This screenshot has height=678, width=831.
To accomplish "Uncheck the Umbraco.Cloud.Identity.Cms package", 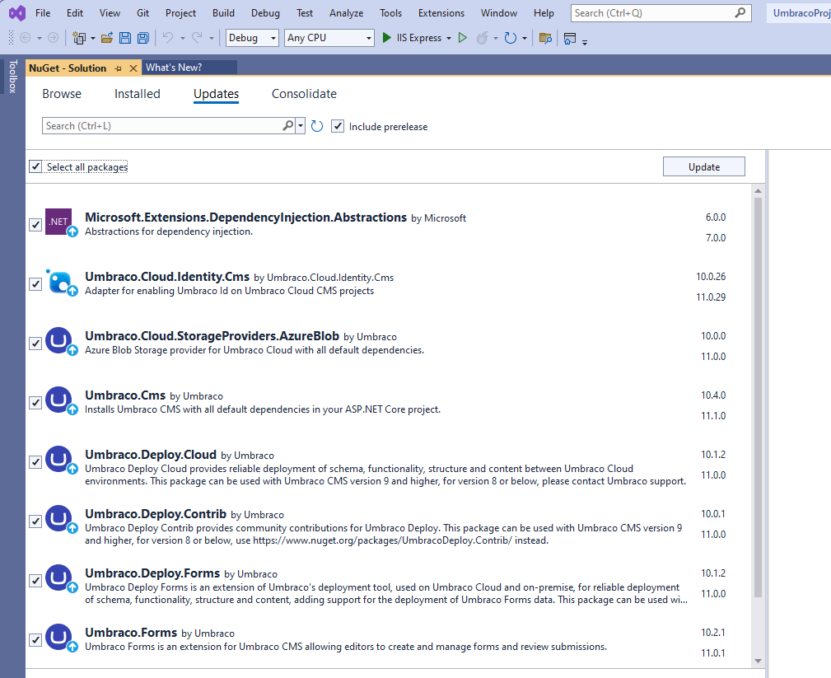I will tap(35, 283).
